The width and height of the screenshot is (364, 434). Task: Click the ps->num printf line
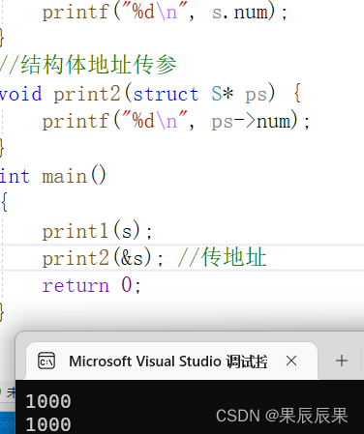coord(176,121)
